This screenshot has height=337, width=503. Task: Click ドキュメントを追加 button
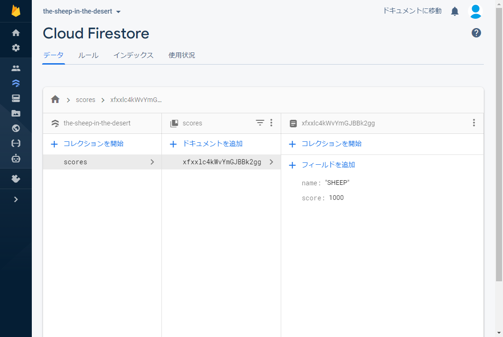coord(206,144)
